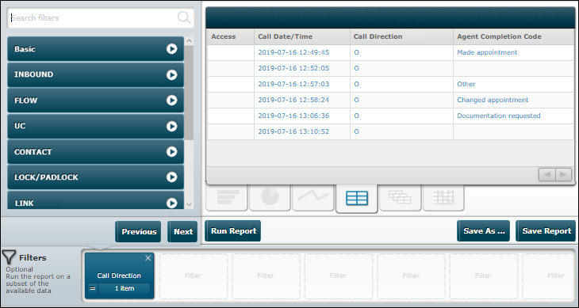The width and height of the screenshot is (579, 308).
Task: Select the pie chart view icon
Action: (x=270, y=198)
